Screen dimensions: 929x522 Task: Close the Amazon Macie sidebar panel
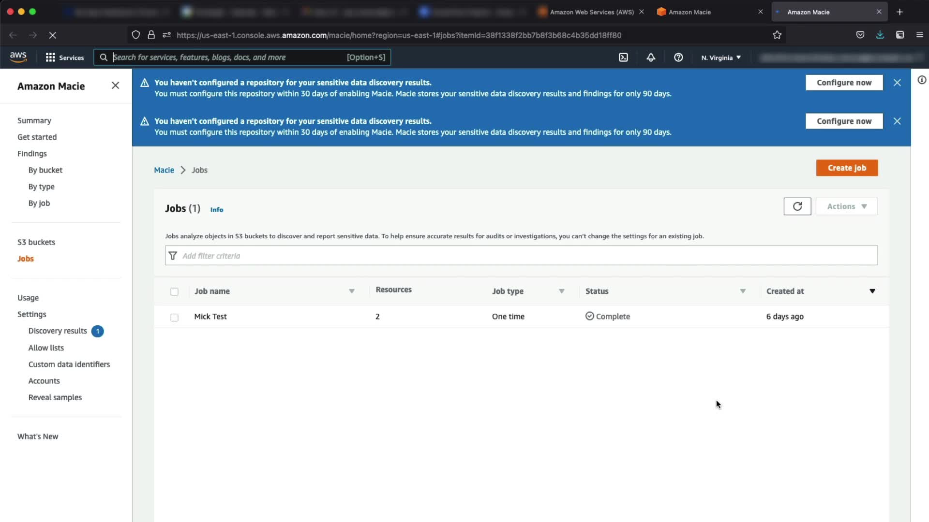click(x=115, y=86)
